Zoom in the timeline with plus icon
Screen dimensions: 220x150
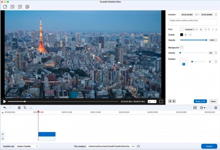click(216, 108)
